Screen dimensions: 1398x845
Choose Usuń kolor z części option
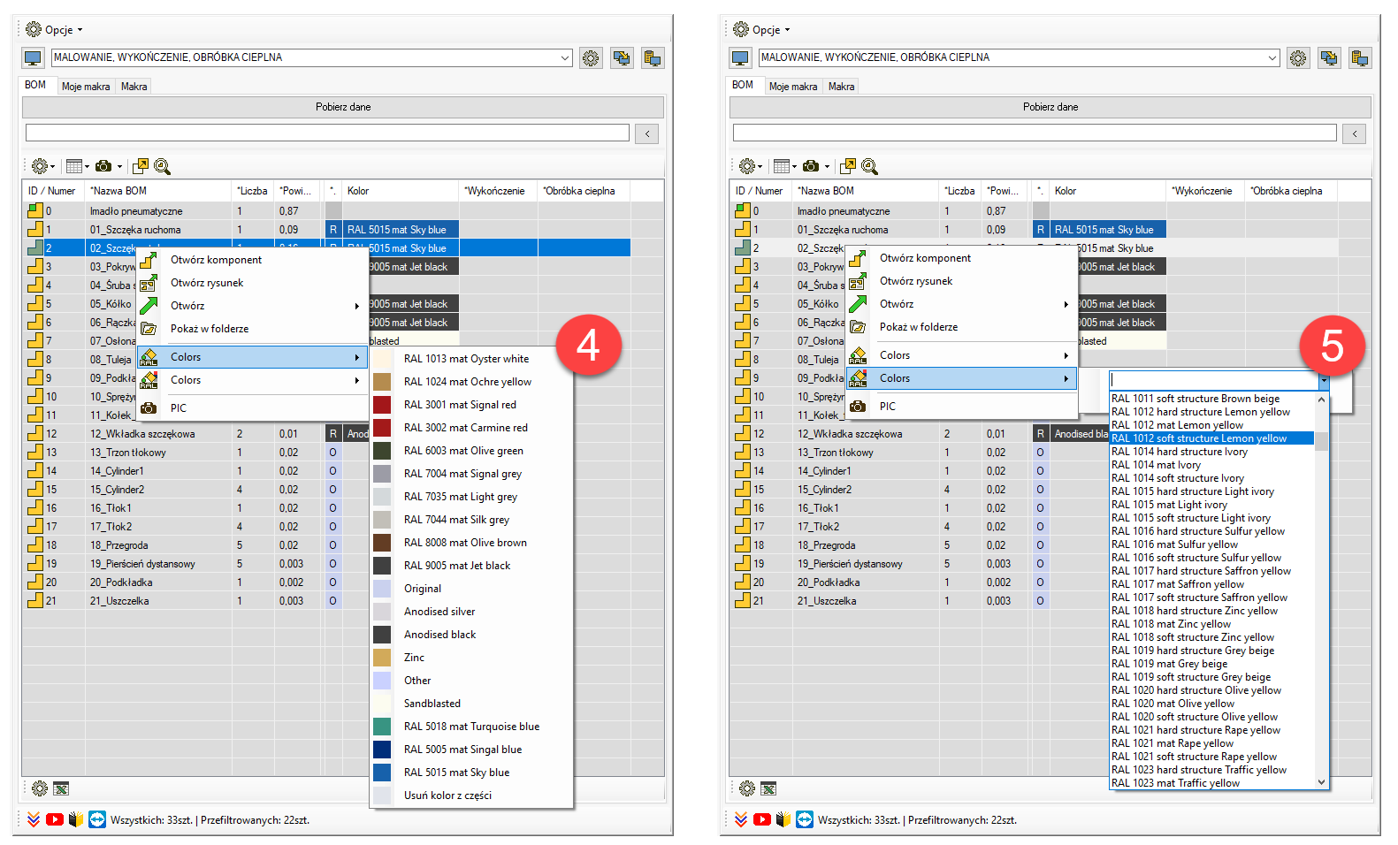(x=471, y=796)
